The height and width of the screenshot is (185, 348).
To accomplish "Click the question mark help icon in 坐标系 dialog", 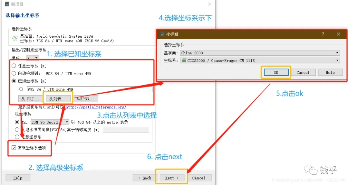I will tap(323, 34).
